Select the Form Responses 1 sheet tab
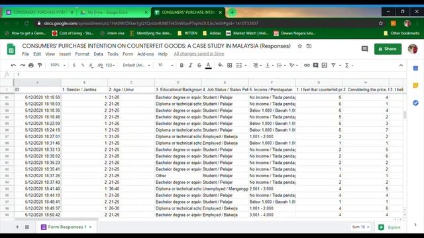424x238 pixels. coord(66,227)
